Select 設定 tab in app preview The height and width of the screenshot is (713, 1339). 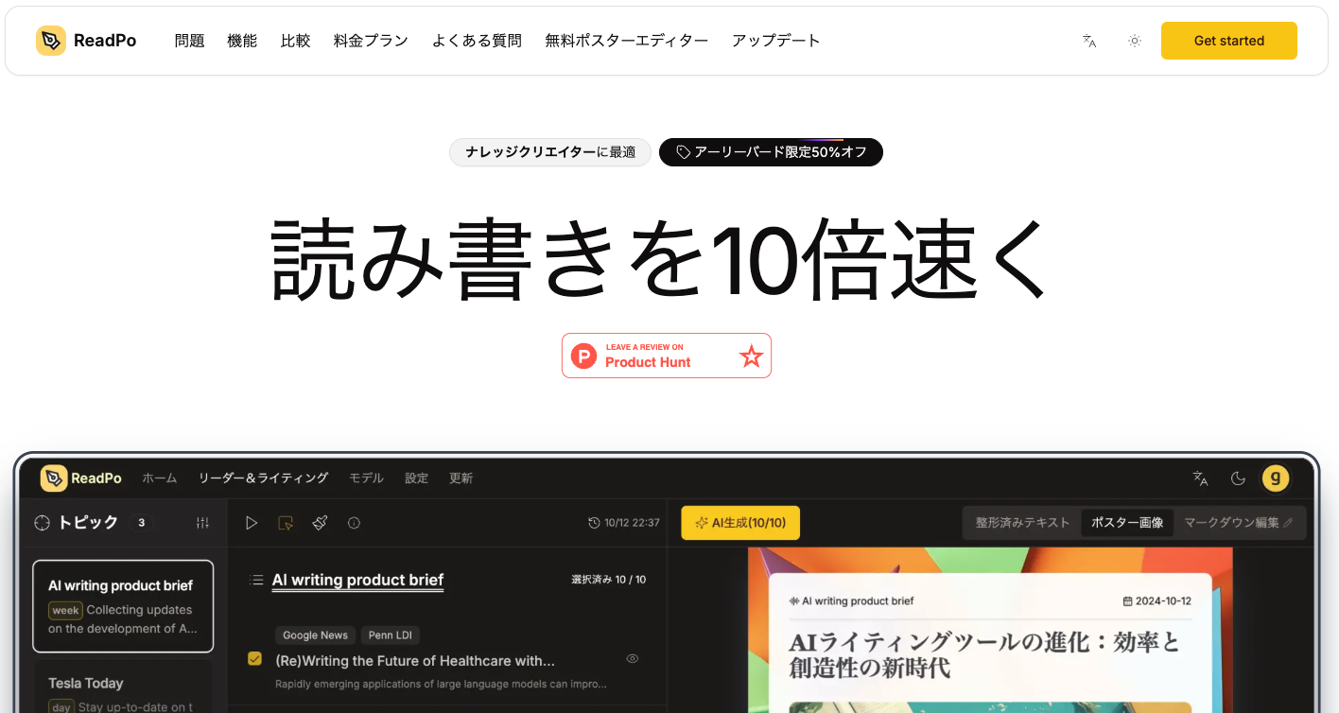(417, 478)
